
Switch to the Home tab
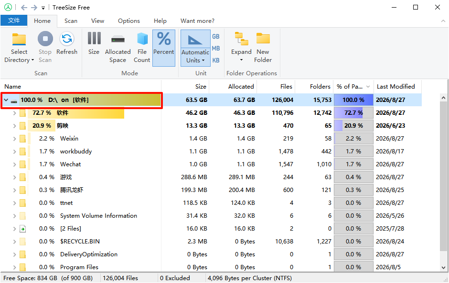(x=42, y=21)
